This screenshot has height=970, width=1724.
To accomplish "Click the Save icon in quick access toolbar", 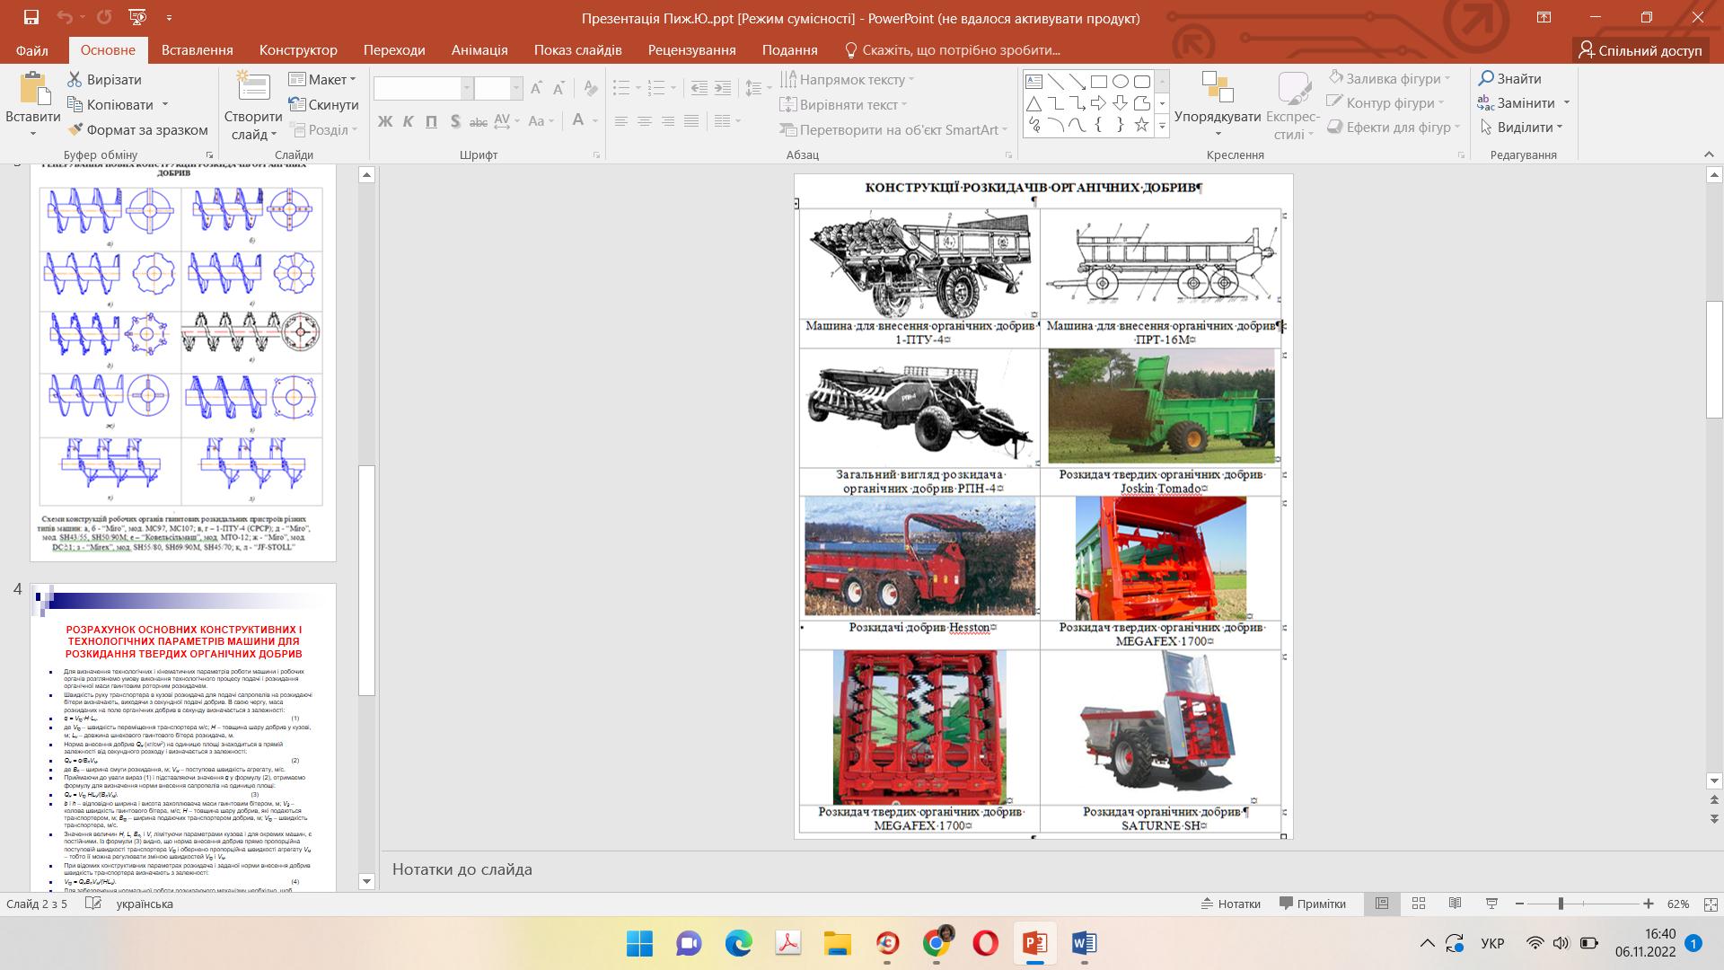I will 31,17.
